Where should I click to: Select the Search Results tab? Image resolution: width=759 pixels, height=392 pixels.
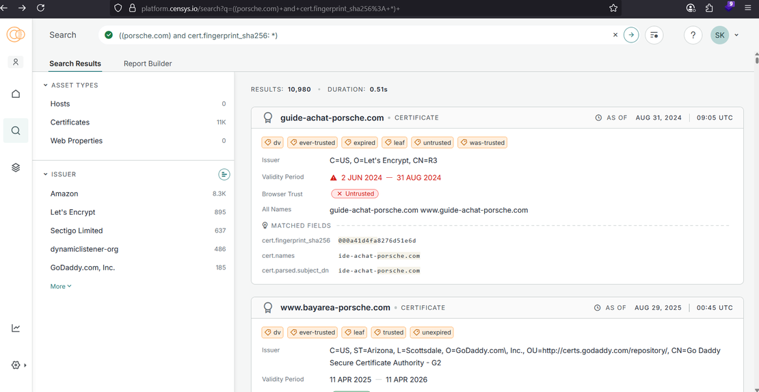click(75, 64)
